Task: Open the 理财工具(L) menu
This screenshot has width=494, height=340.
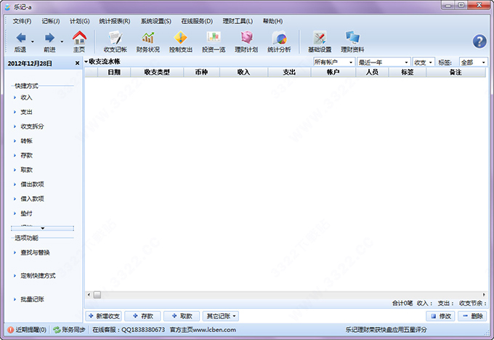Action: (x=238, y=21)
